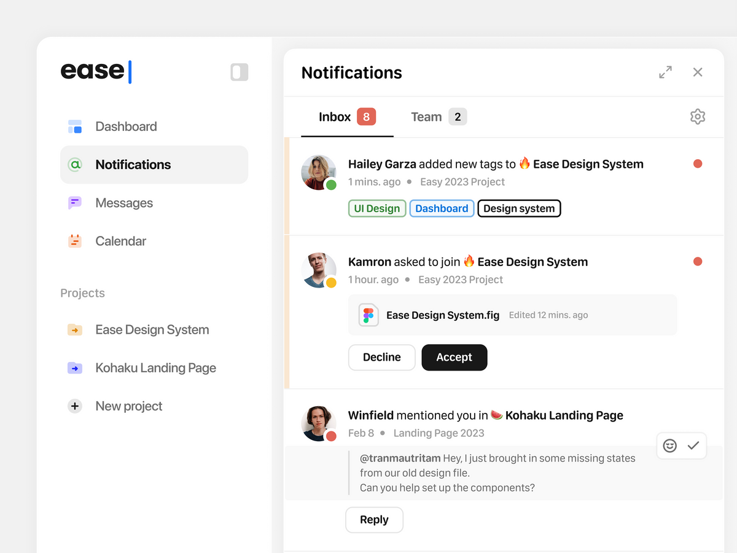Open the Dashboard from the sidebar
The width and height of the screenshot is (737, 553).
(x=126, y=127)
